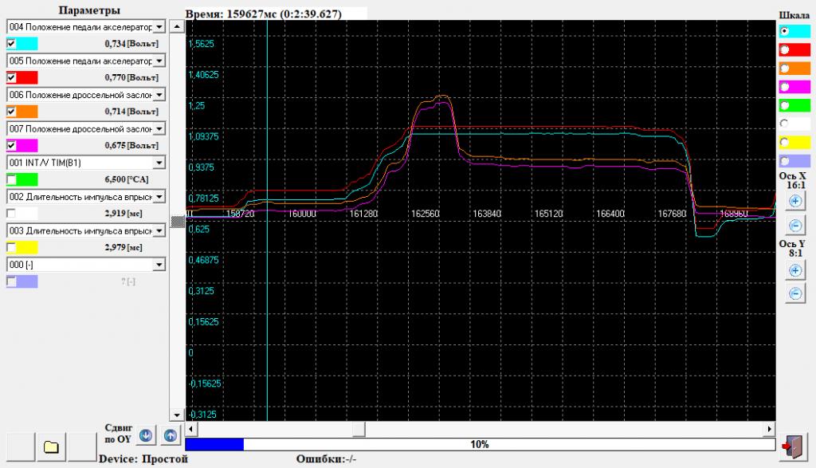Click the 2,919 [мс] value

[x=124, y=214]
